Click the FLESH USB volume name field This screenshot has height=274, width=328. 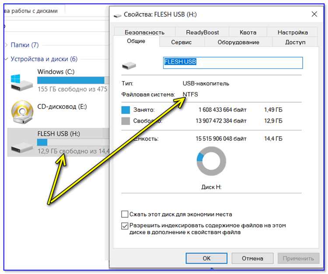pos(233,63)
